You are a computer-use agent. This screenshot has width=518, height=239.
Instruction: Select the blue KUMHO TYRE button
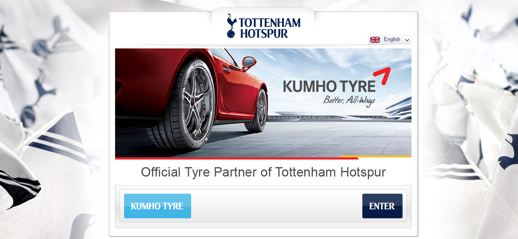(x=158, y=206)
